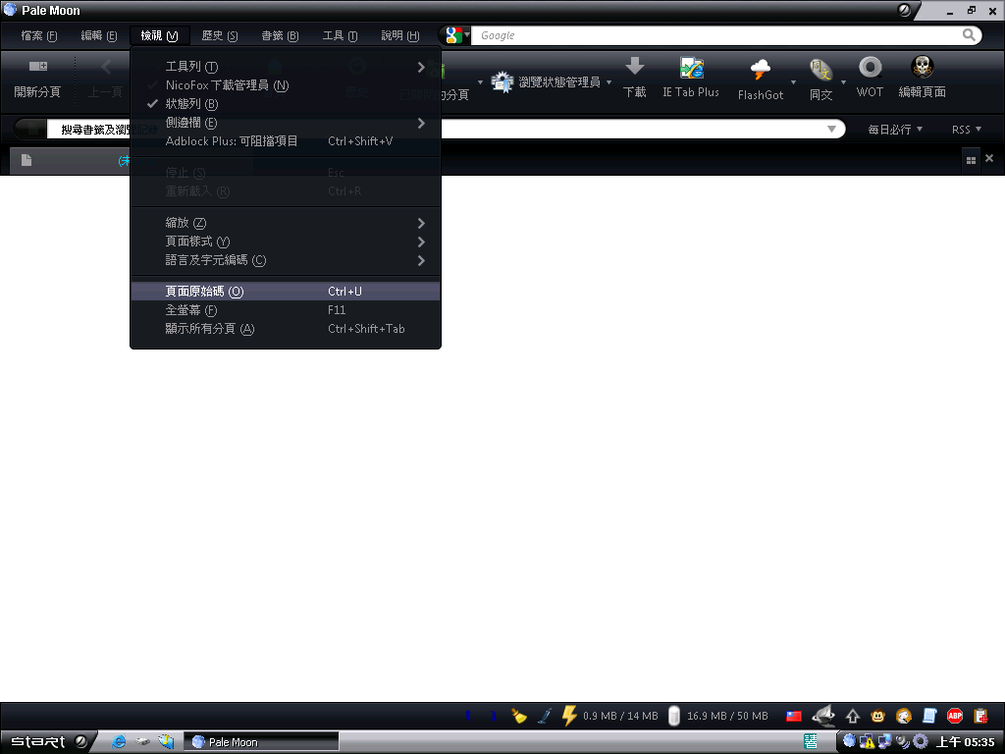Expand 縮放 (Z) zoom submenu

click(286, 223)
